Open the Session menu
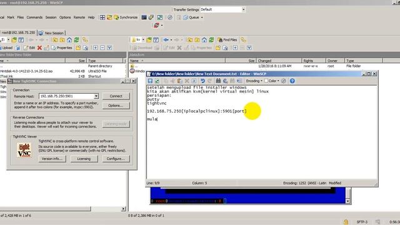Screen dimensions: 400x225 click(51, 17)
